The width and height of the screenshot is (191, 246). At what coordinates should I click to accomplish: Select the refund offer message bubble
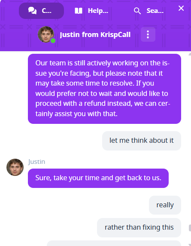(x=104, y=89)
